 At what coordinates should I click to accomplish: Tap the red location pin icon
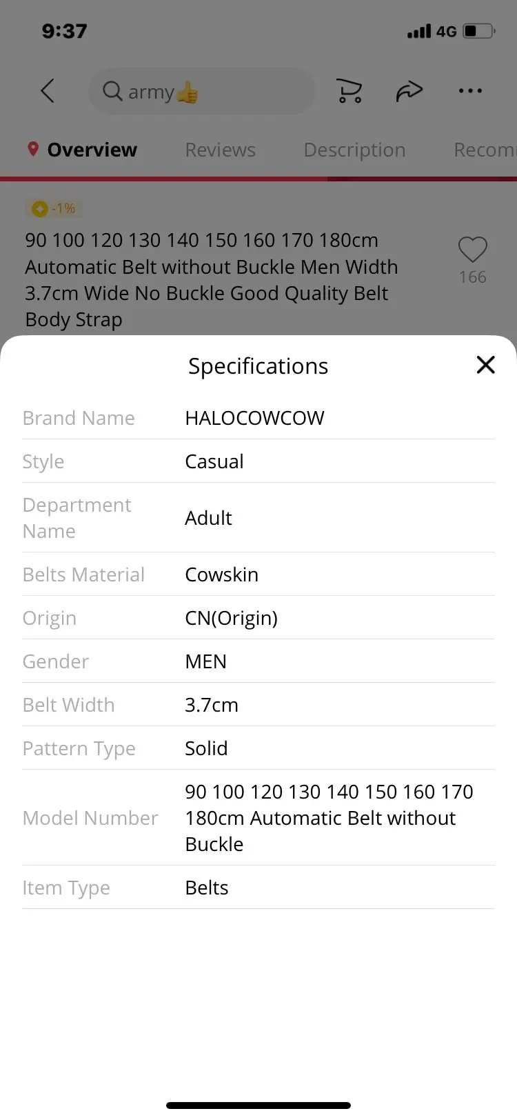coord(32,149)
